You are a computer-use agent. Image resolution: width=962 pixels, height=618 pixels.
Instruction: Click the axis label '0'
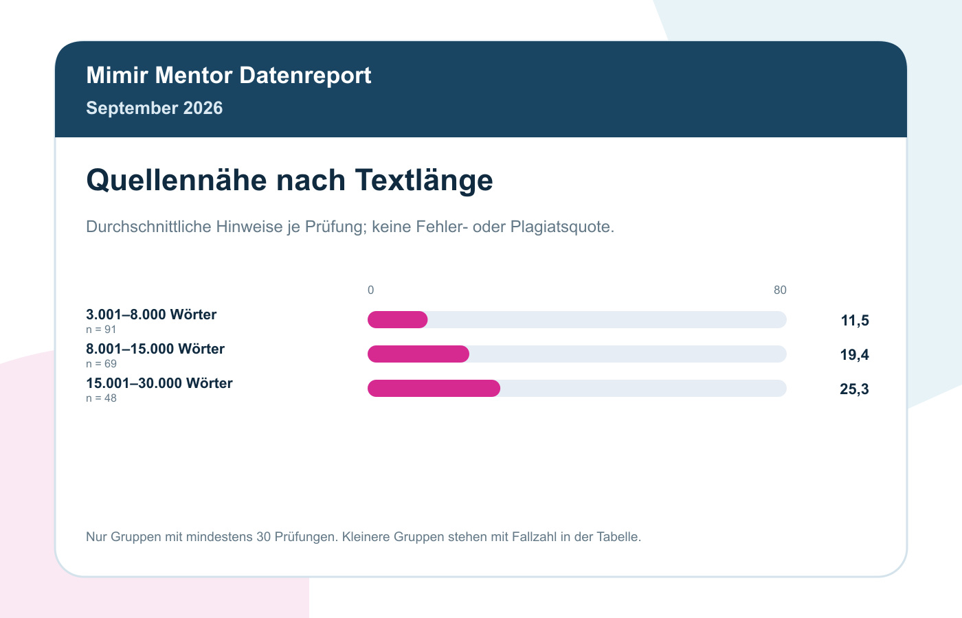coord(371,290)
